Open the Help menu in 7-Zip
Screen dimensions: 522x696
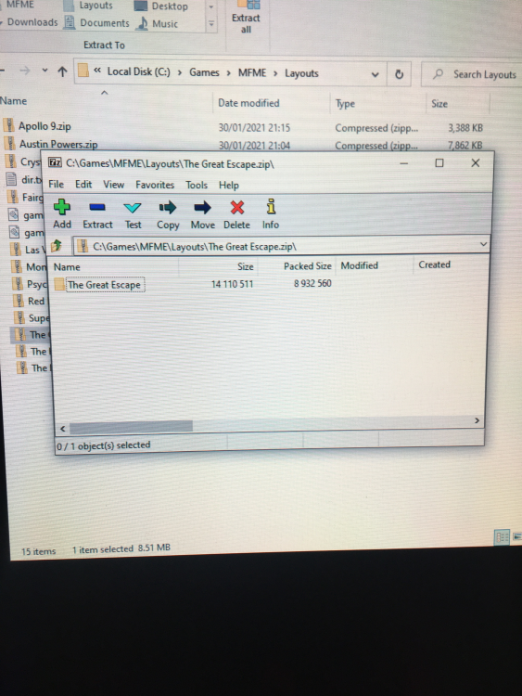pyautogui.click(x=229, y=185)
